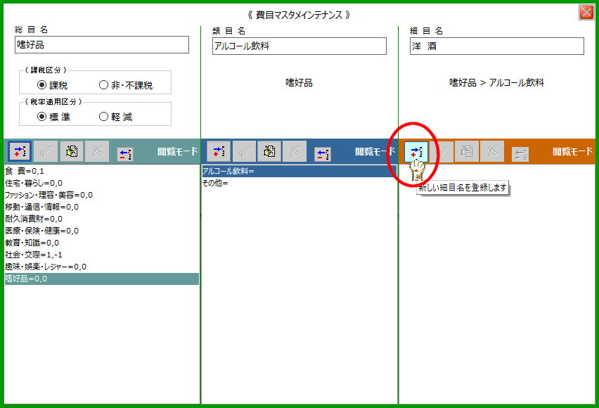Viewport: 599px width, 408px height.
Task: Click the edit icon in the 総目 toolbar
Action: point(72,151)
